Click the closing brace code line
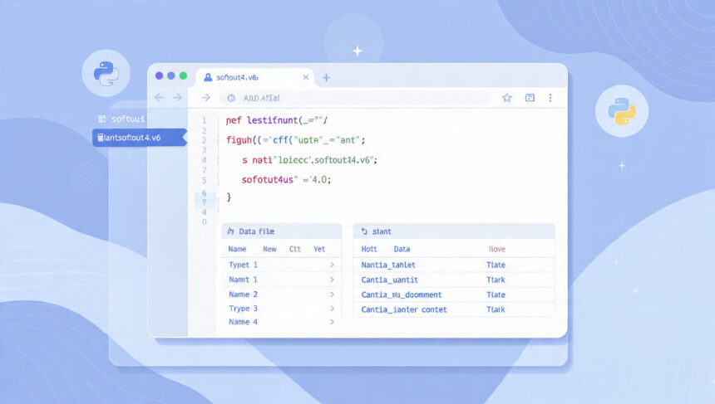This screenshot has width=715, height=404. [229, 197]
